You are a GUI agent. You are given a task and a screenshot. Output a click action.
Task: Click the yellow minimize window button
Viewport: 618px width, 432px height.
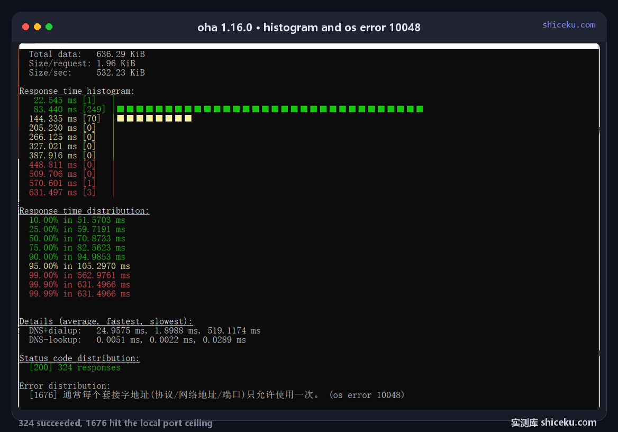click(37, 27)
